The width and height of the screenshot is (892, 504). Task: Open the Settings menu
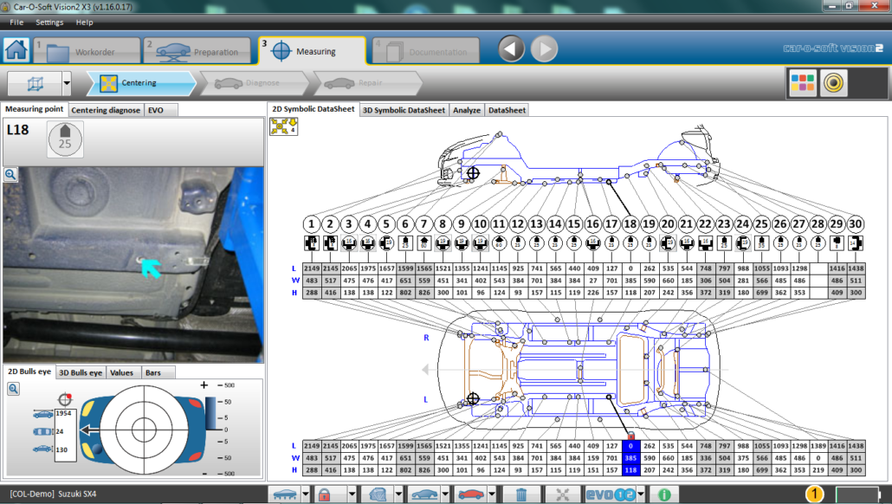49,22
